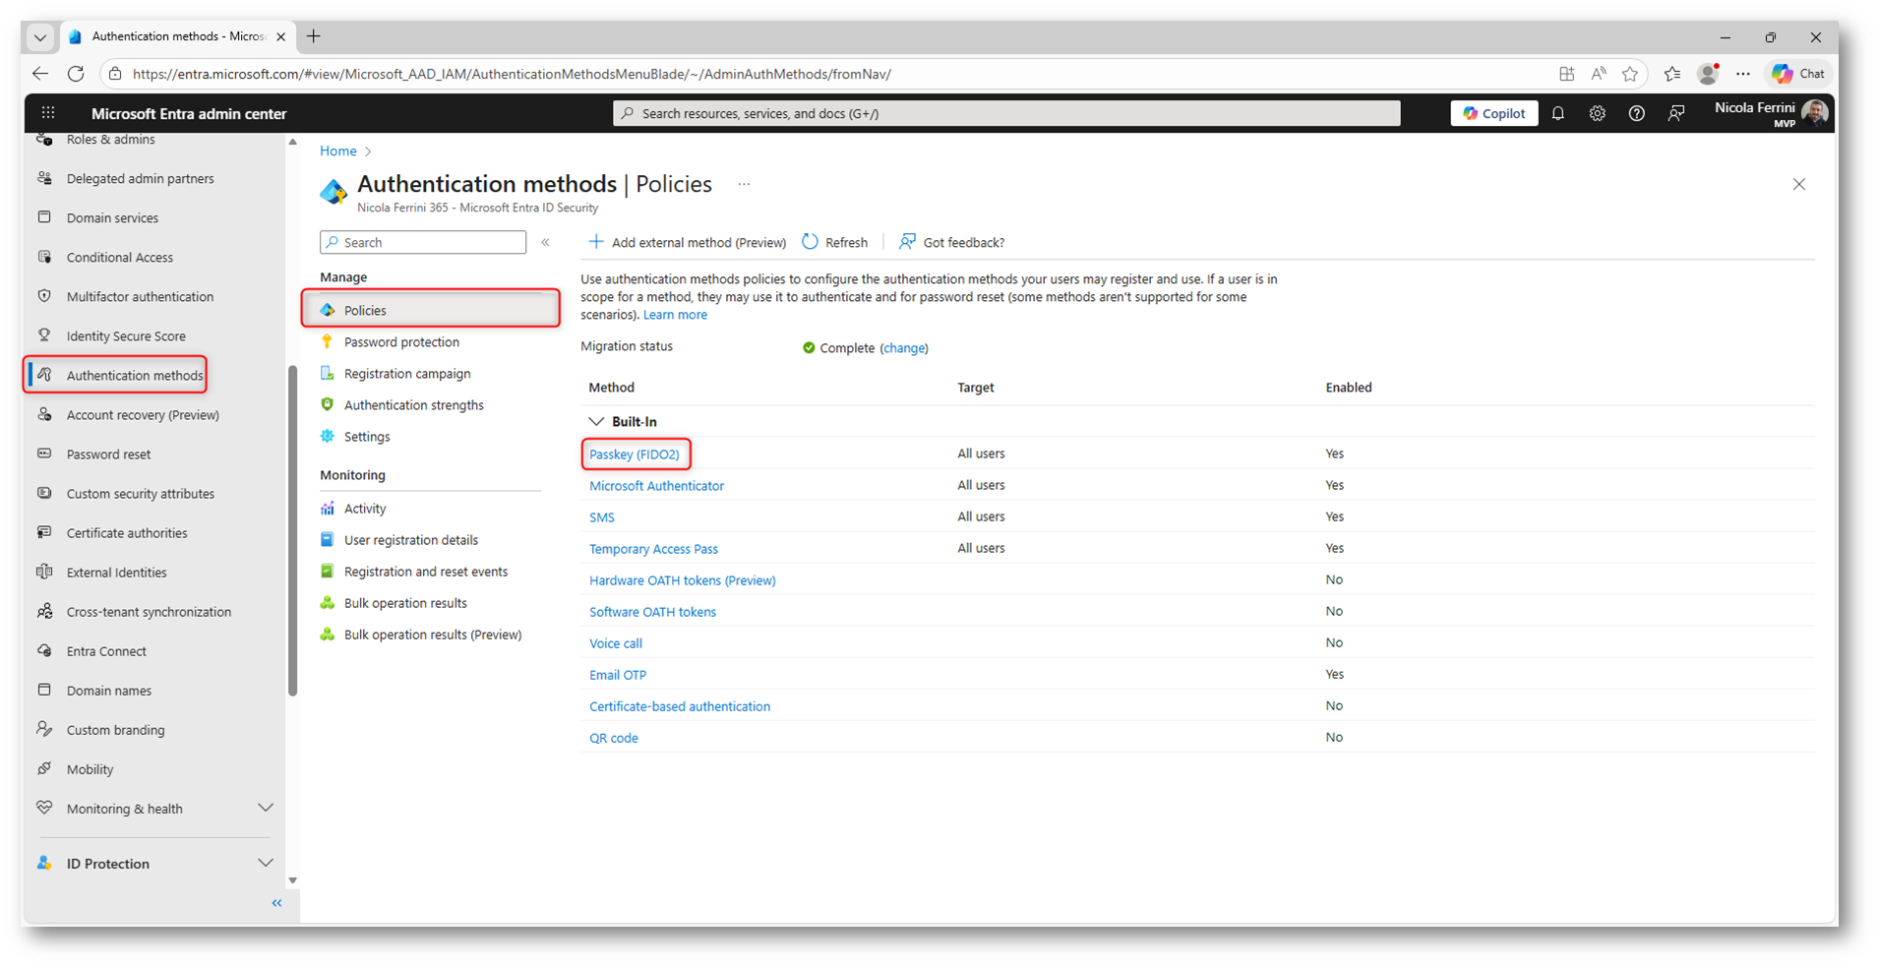
Task: Select Authentication strengths in Manage menu
Action: (413, 405)
